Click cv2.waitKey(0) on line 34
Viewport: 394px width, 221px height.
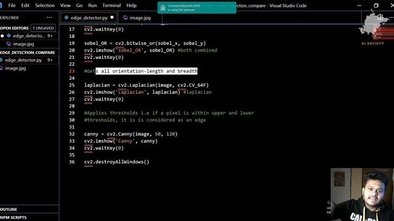(104, 148)
